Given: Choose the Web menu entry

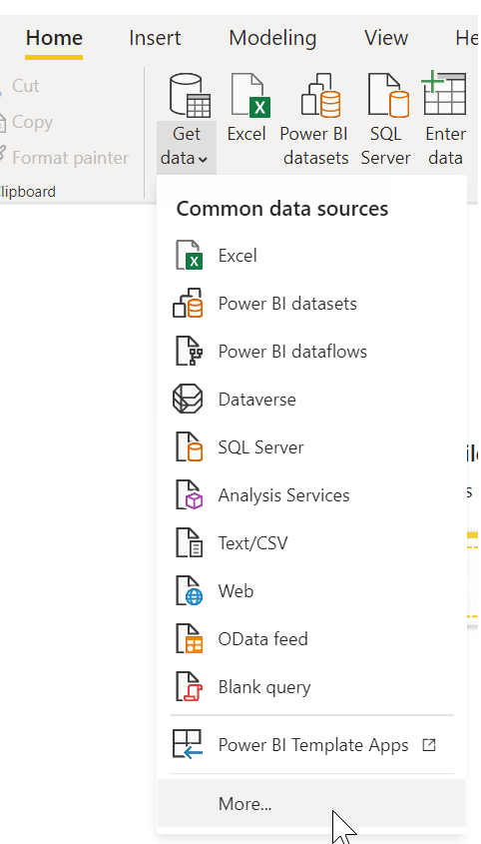Looking at the screenshot, I should (x=236, y=591).
